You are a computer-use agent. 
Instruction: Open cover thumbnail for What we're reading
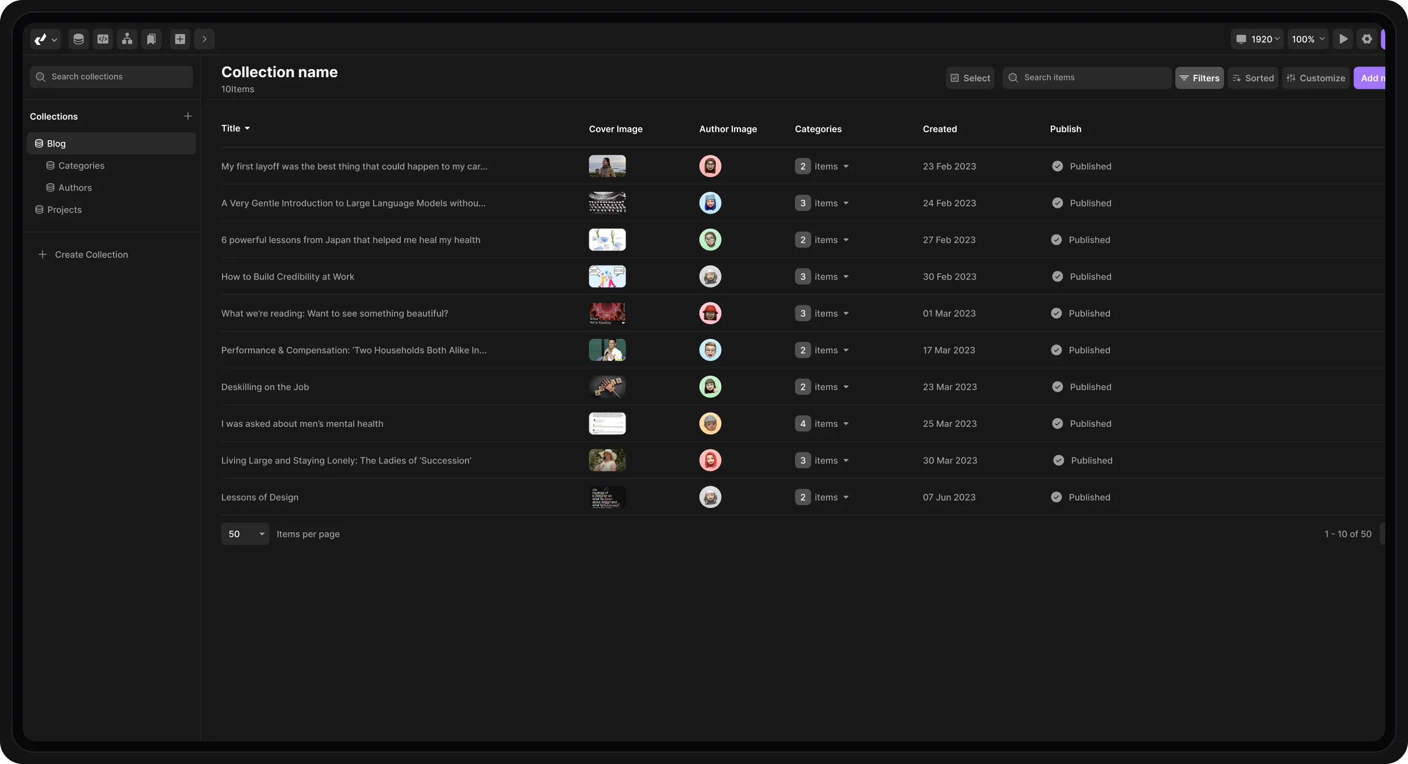pyautogui.click(x=607, y=313)
